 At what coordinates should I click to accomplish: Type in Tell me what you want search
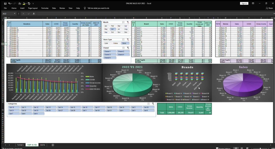coord(98,8)
